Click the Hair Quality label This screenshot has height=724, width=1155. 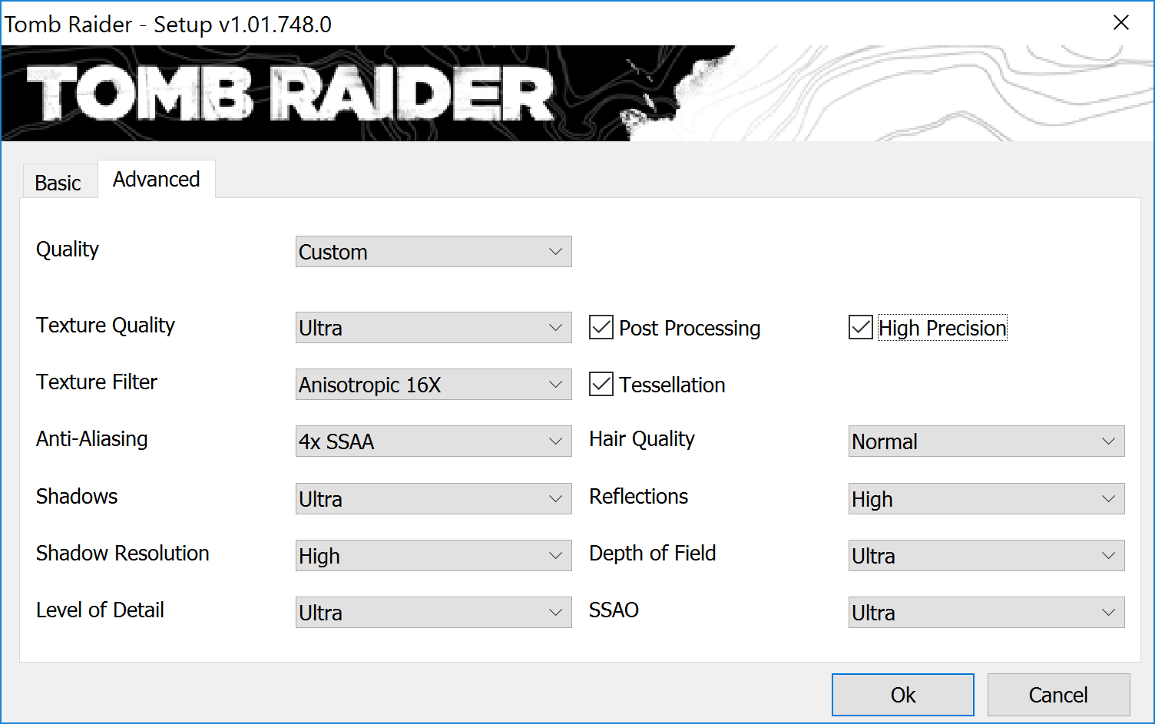point(642,439)
